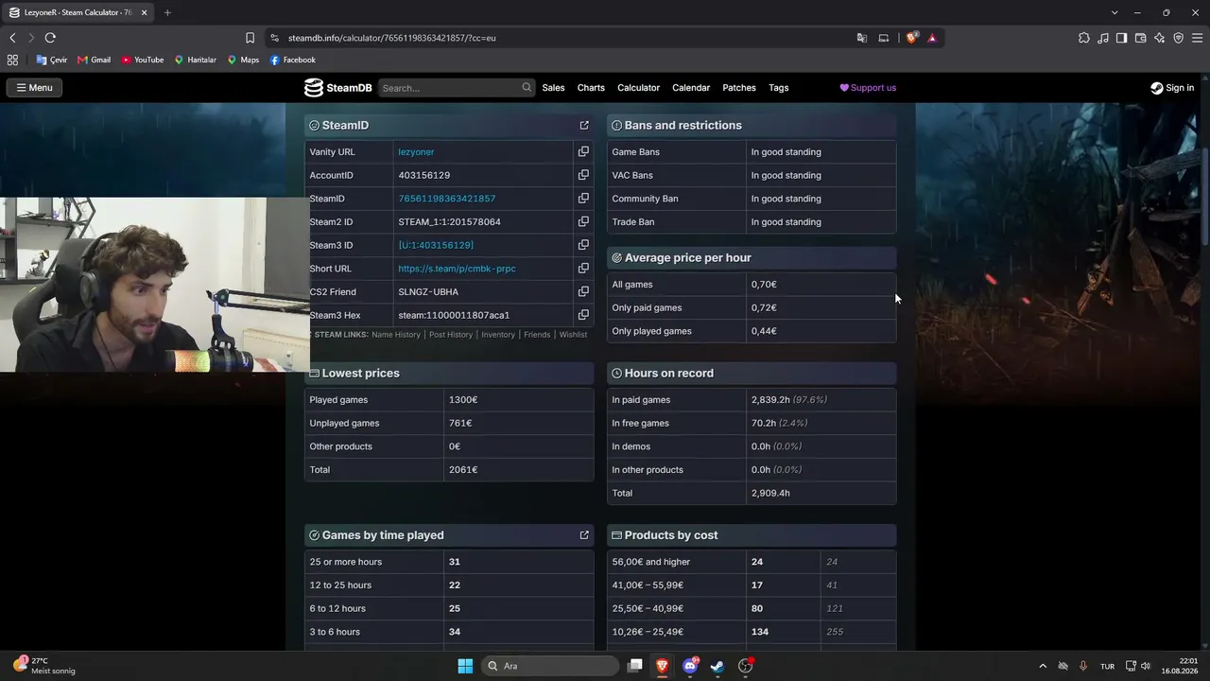Open the Brave VPN shield icon
1210x681 pixels.
pos(1178,38)
